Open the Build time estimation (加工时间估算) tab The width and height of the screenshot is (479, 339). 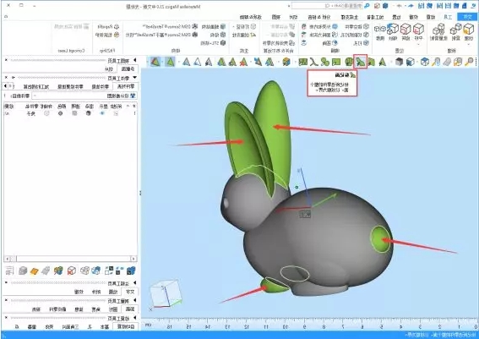point(36,87)
